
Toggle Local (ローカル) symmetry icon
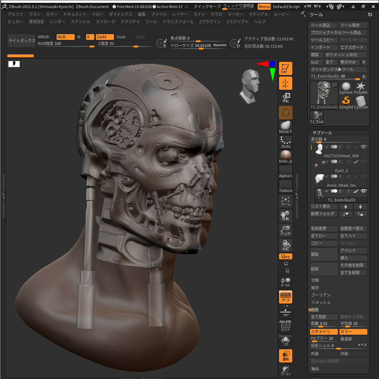click(x=285, y=282)
